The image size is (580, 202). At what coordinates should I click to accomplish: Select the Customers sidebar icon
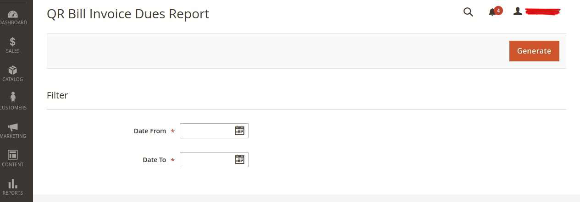(x=13, y=101)
